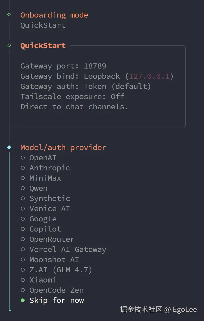
Task: Click the green bullet beside Skip for now
Action: [23, 300]
